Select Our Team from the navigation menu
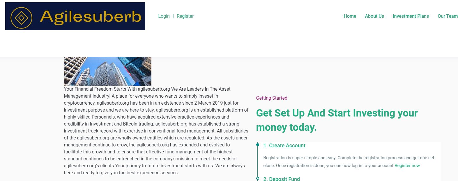 (447, 16)
